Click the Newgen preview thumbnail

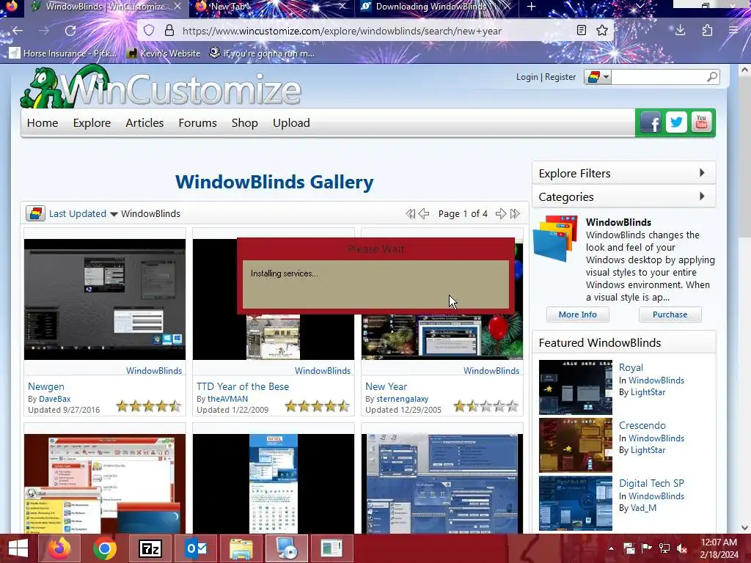105,299
